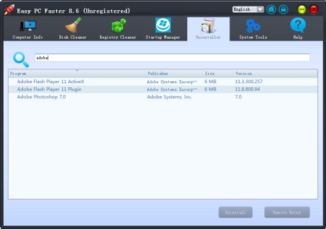
Task: Click the Uninstall button
Action: coord(235,212)
